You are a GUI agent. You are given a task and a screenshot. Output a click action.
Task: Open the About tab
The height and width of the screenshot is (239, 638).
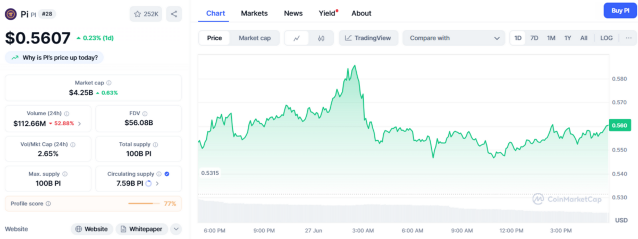pos(362,13)
